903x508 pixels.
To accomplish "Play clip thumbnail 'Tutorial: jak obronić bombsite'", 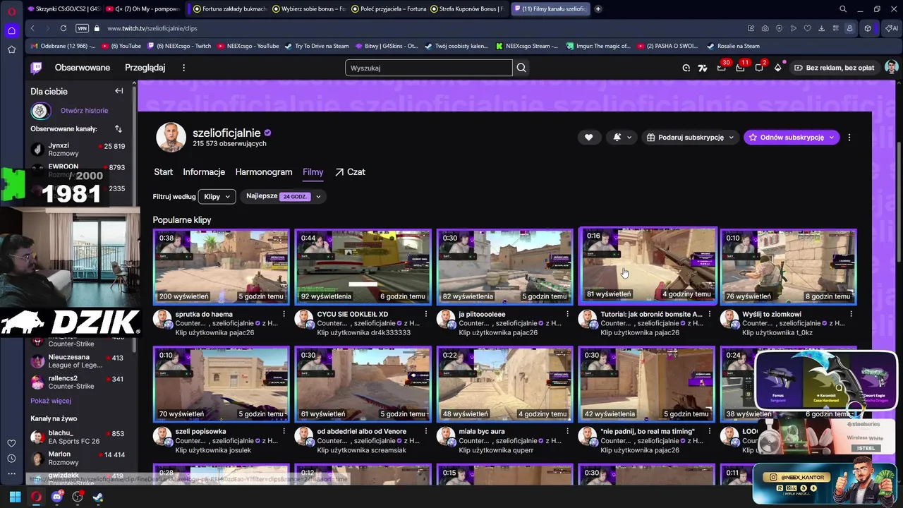I will pyautogui.click(x=648, y=265).
